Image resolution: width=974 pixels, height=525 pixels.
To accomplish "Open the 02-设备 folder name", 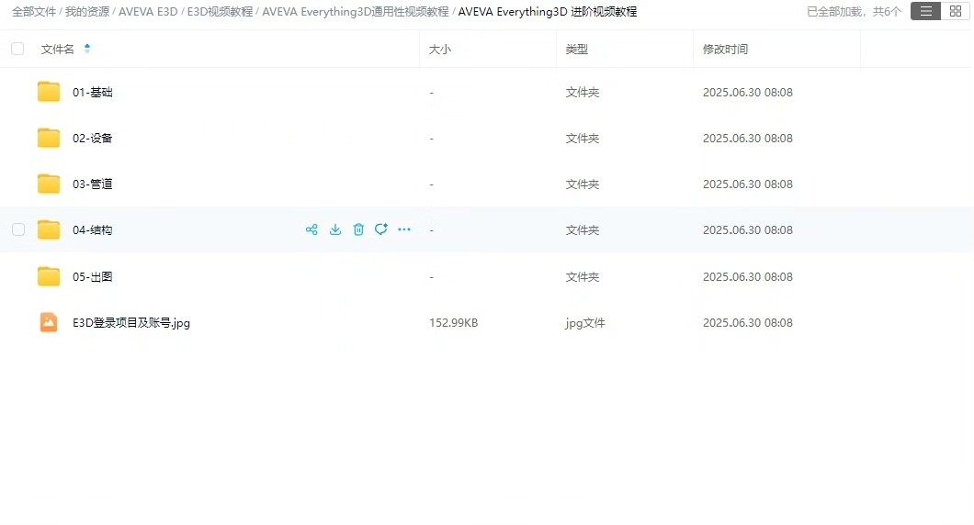I will [x=93, y=138].
